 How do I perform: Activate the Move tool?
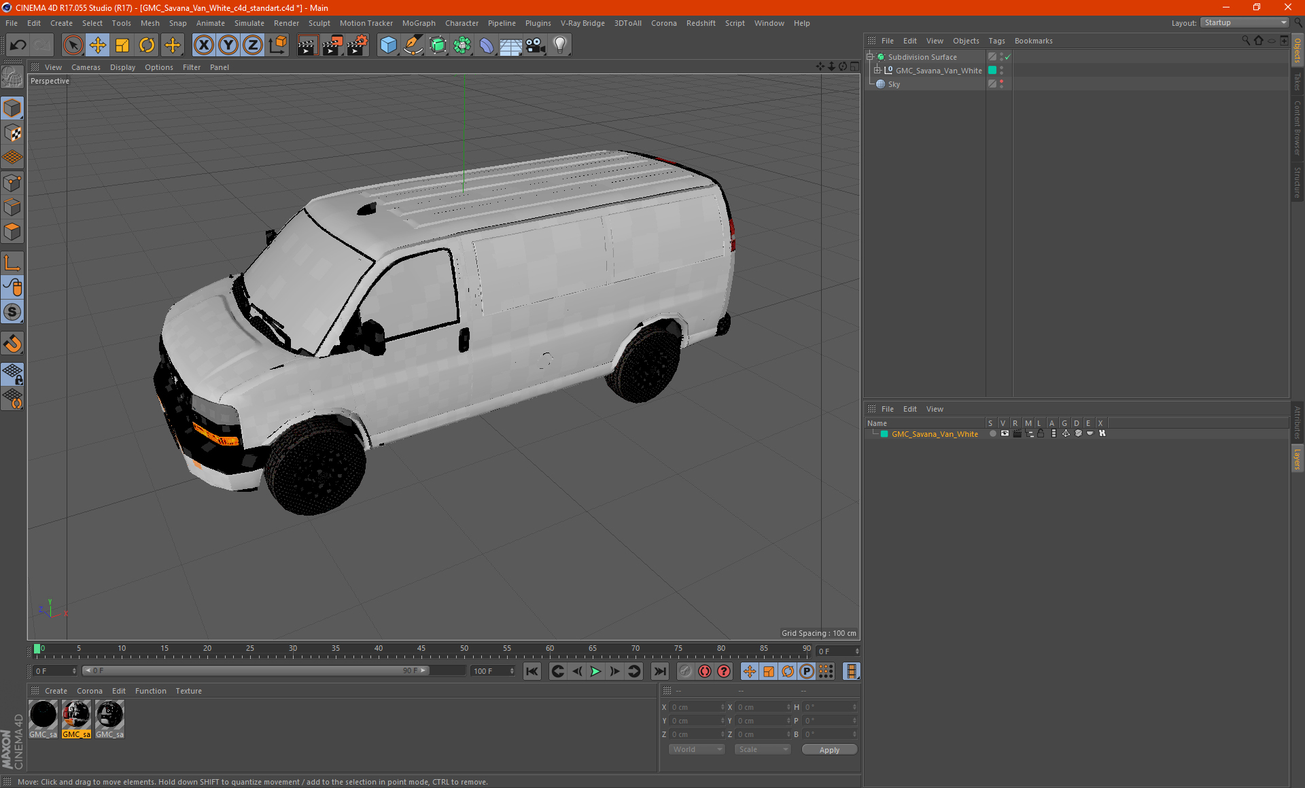[x=98, y=45]
